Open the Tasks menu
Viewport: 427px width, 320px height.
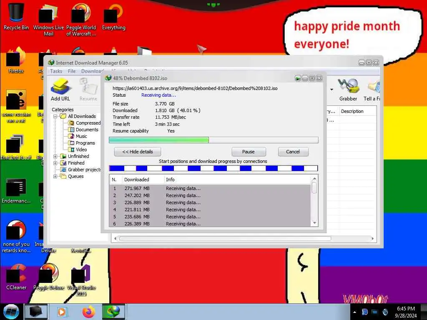(56, 71)
